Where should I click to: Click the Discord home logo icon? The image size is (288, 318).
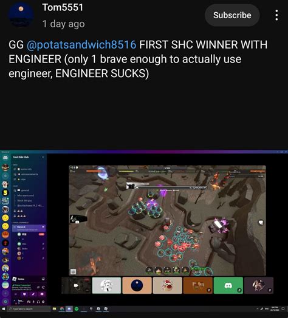[x=5, y=157]
